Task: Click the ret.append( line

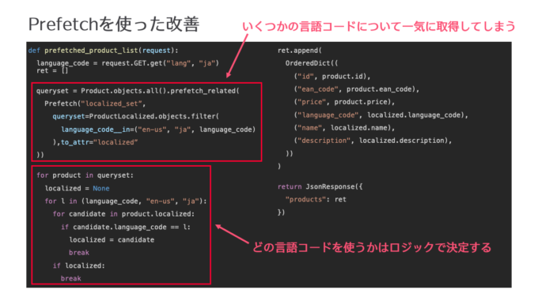Action: click(x=300, y=51)
